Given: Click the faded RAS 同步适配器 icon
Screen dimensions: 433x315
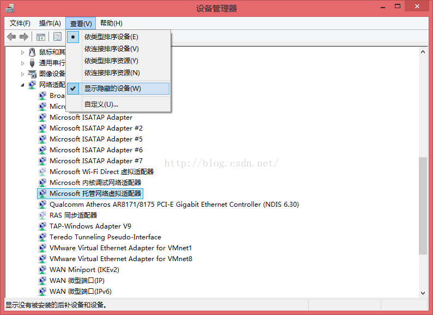Looking at the screenshot, I should [42, 215].
